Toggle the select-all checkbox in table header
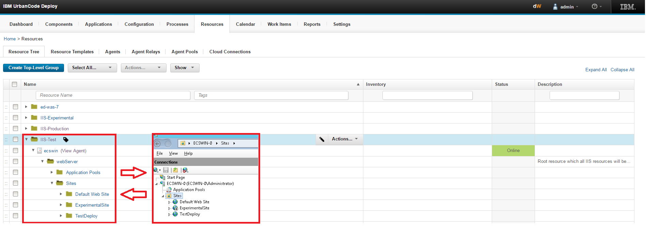Screen dimensions: 646x227 point(14,84)
